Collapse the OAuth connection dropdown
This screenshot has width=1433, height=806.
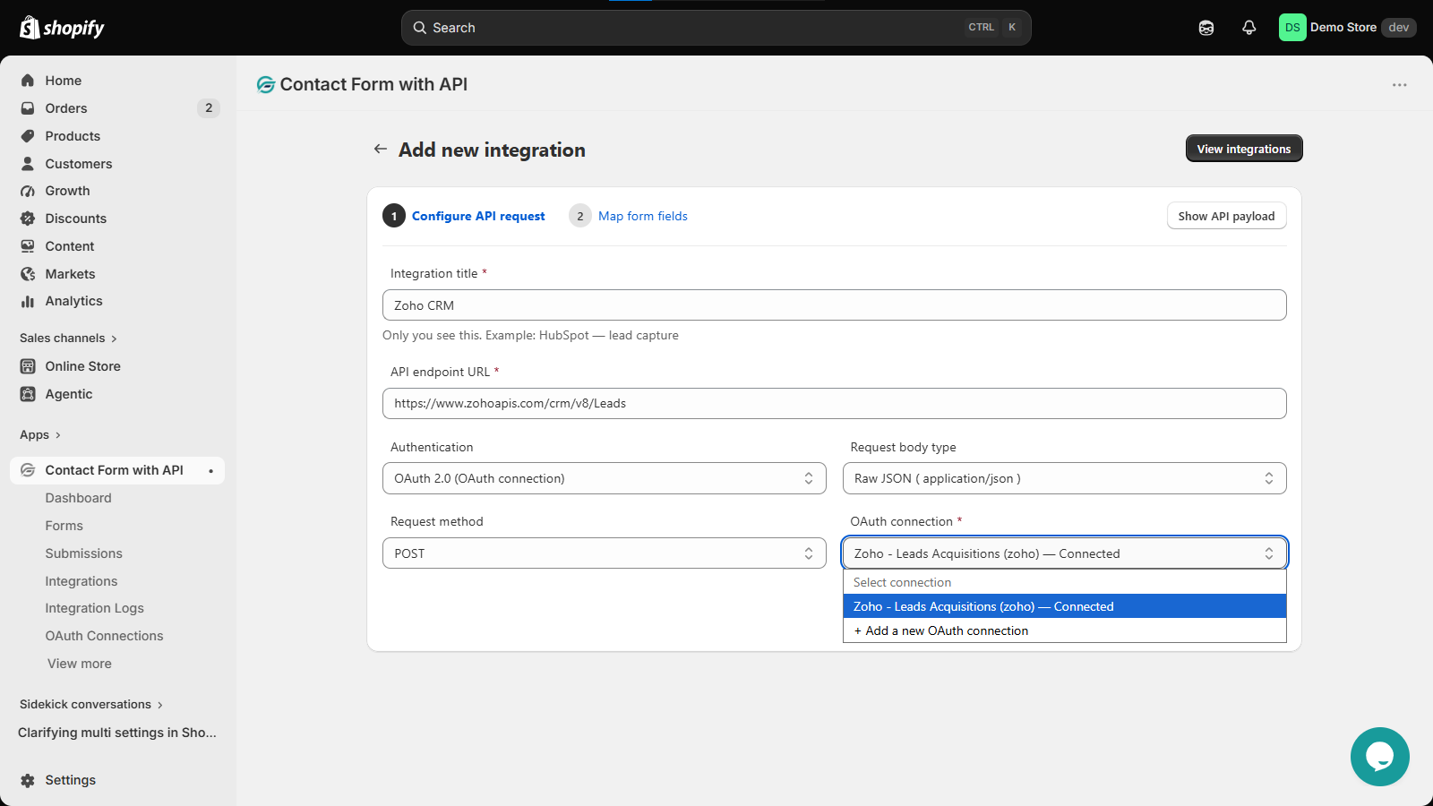click(x=1065, y=553)
